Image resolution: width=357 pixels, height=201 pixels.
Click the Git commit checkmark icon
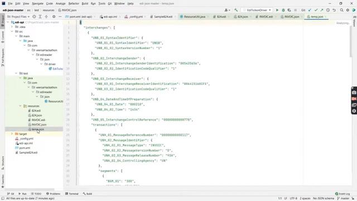(316, 10)
